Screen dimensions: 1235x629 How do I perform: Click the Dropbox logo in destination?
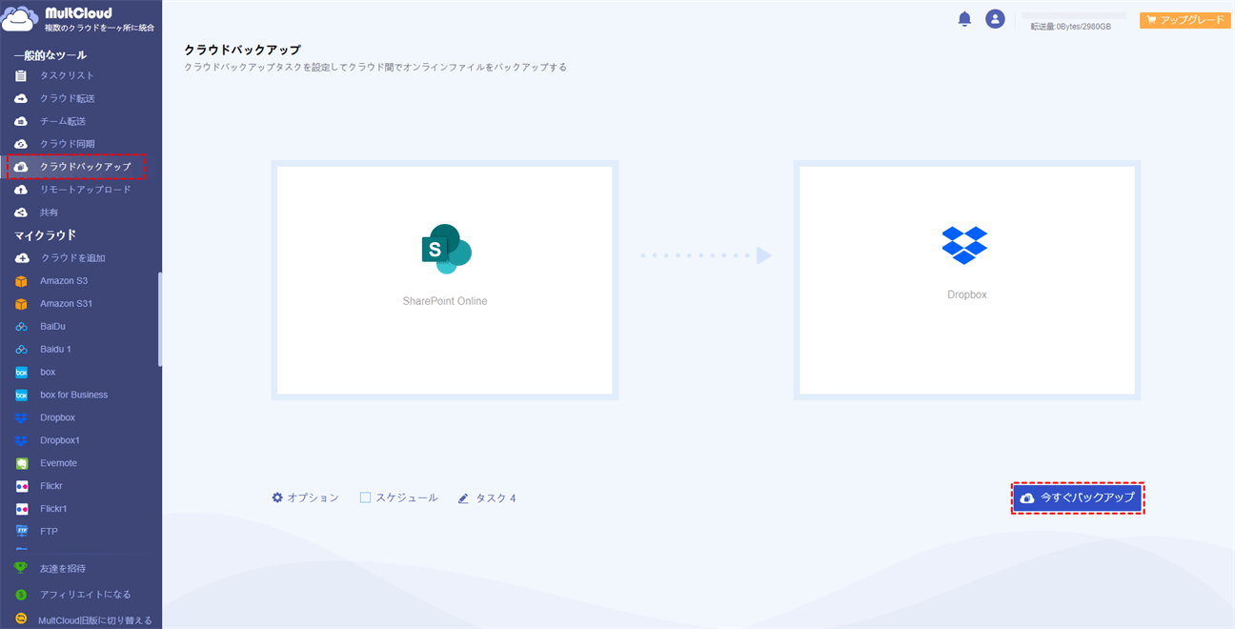pos(965,246)
